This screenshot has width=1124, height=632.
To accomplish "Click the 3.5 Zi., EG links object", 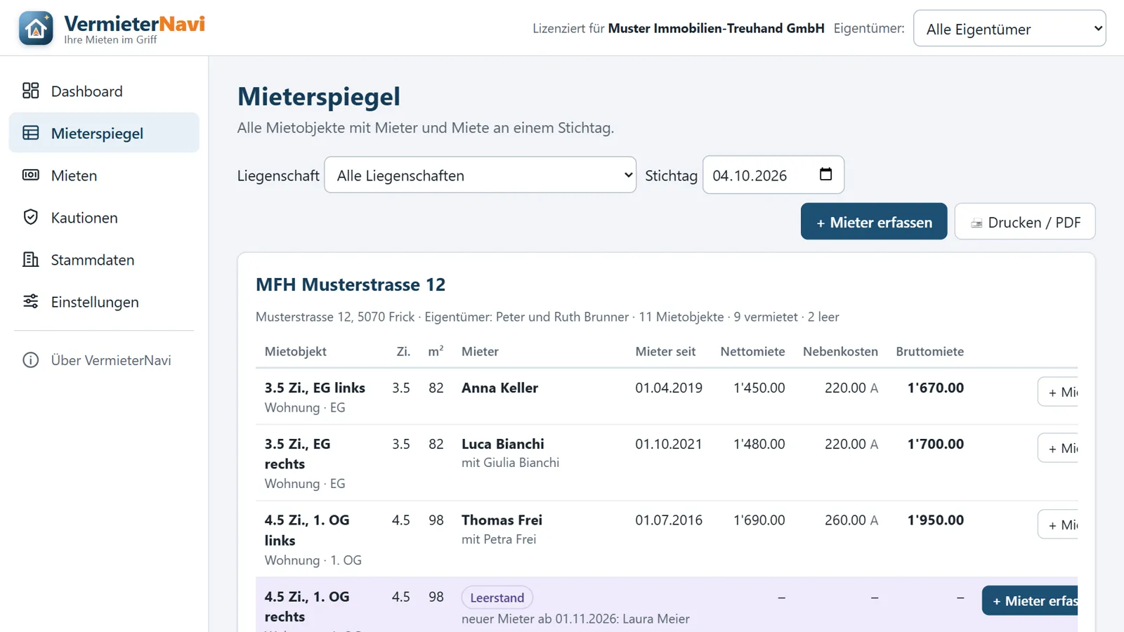I will (x=315, y=388).
